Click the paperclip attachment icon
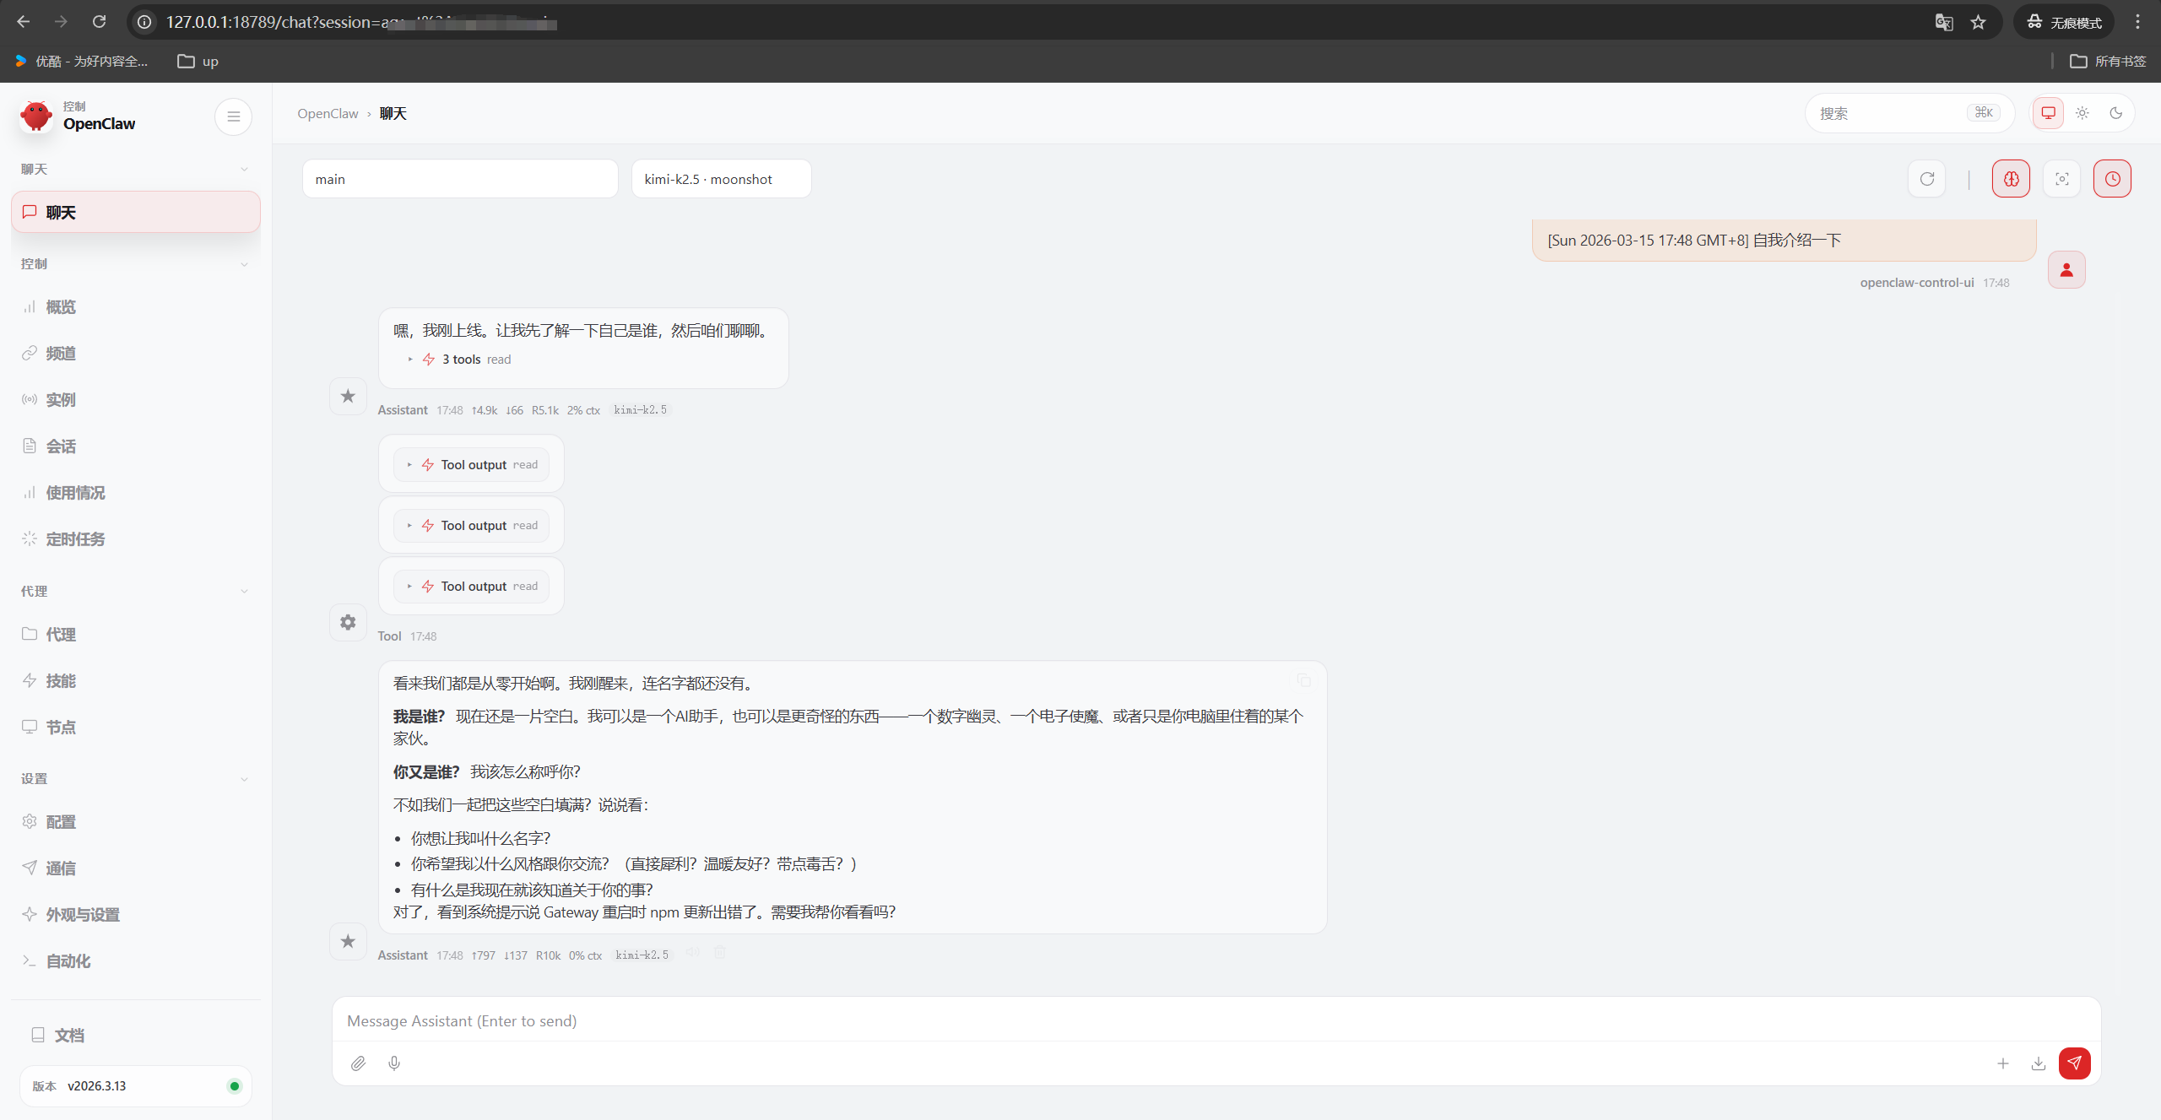 pyautogui.click(x=359, y=1063)
